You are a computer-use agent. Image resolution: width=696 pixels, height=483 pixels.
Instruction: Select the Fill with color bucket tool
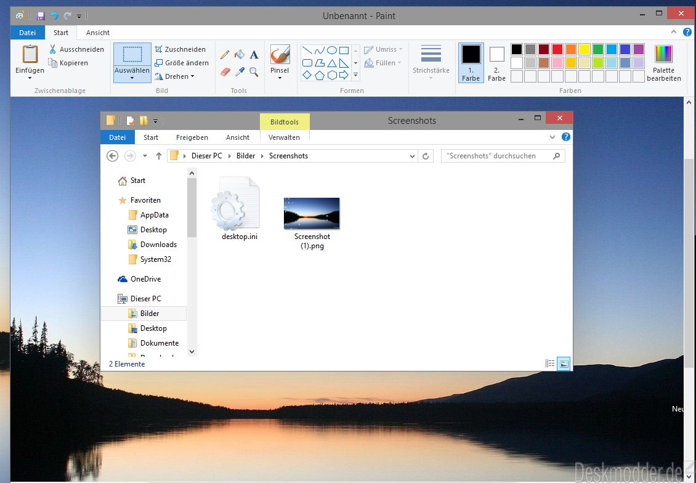(x=239, y=55)
